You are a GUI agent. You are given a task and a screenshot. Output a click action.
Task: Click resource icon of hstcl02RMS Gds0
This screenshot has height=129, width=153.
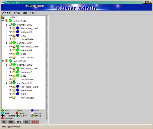[14, 94]
